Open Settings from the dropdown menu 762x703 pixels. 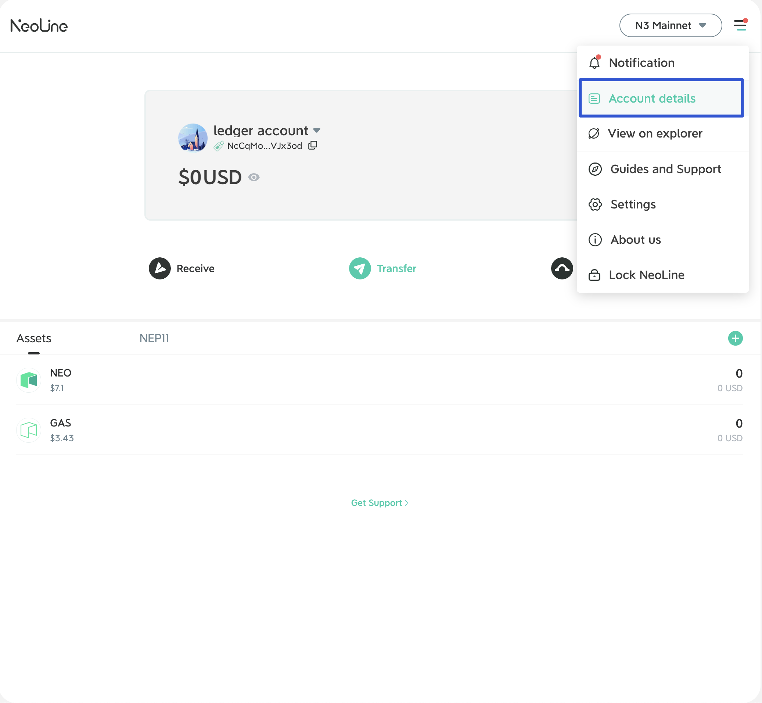[x=633, y=204]
